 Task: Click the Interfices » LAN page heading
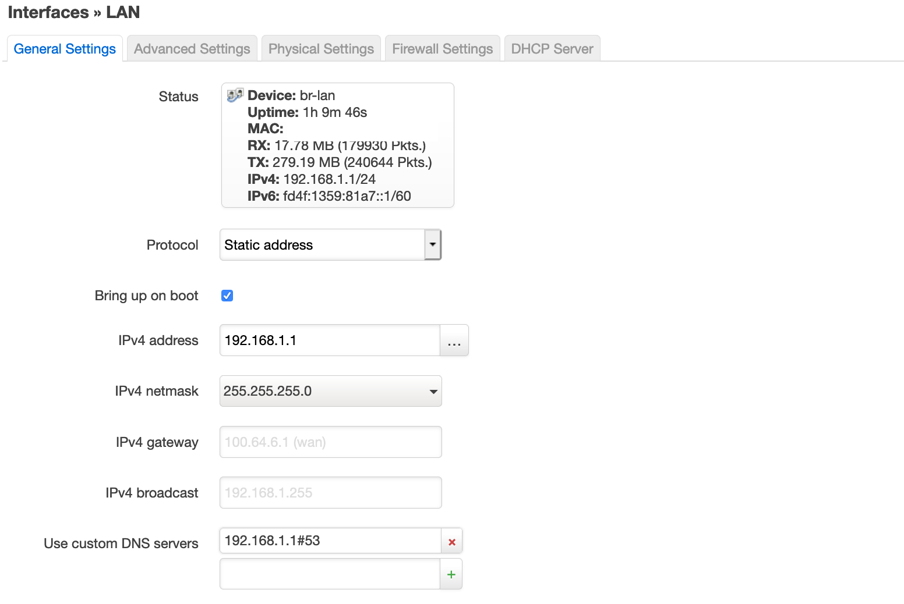pos(73,12)
